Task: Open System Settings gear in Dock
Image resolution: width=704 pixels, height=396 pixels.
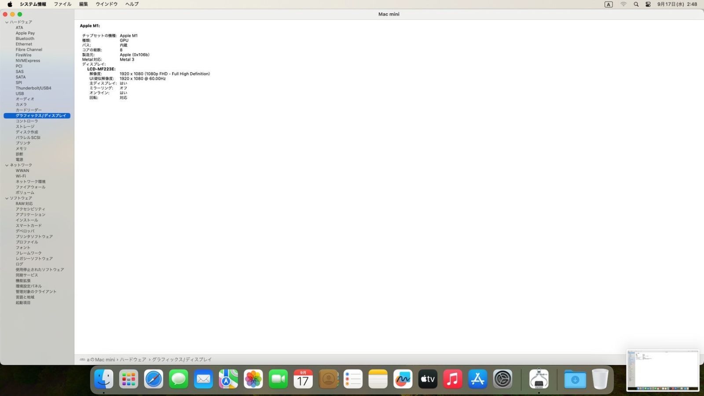Action: pos(502,379)
